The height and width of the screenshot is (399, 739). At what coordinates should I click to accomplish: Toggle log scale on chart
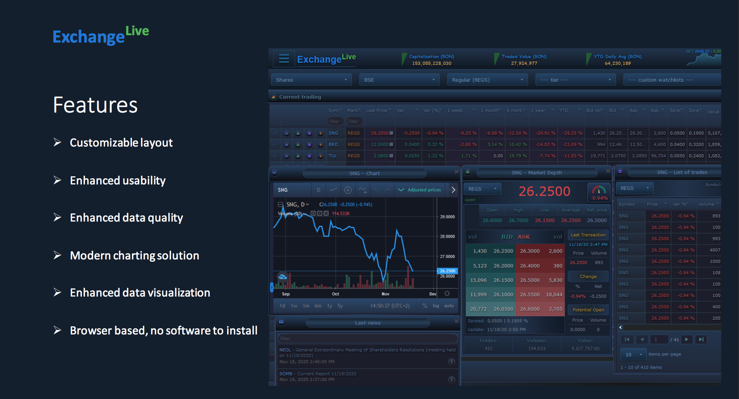pos(436,306)
